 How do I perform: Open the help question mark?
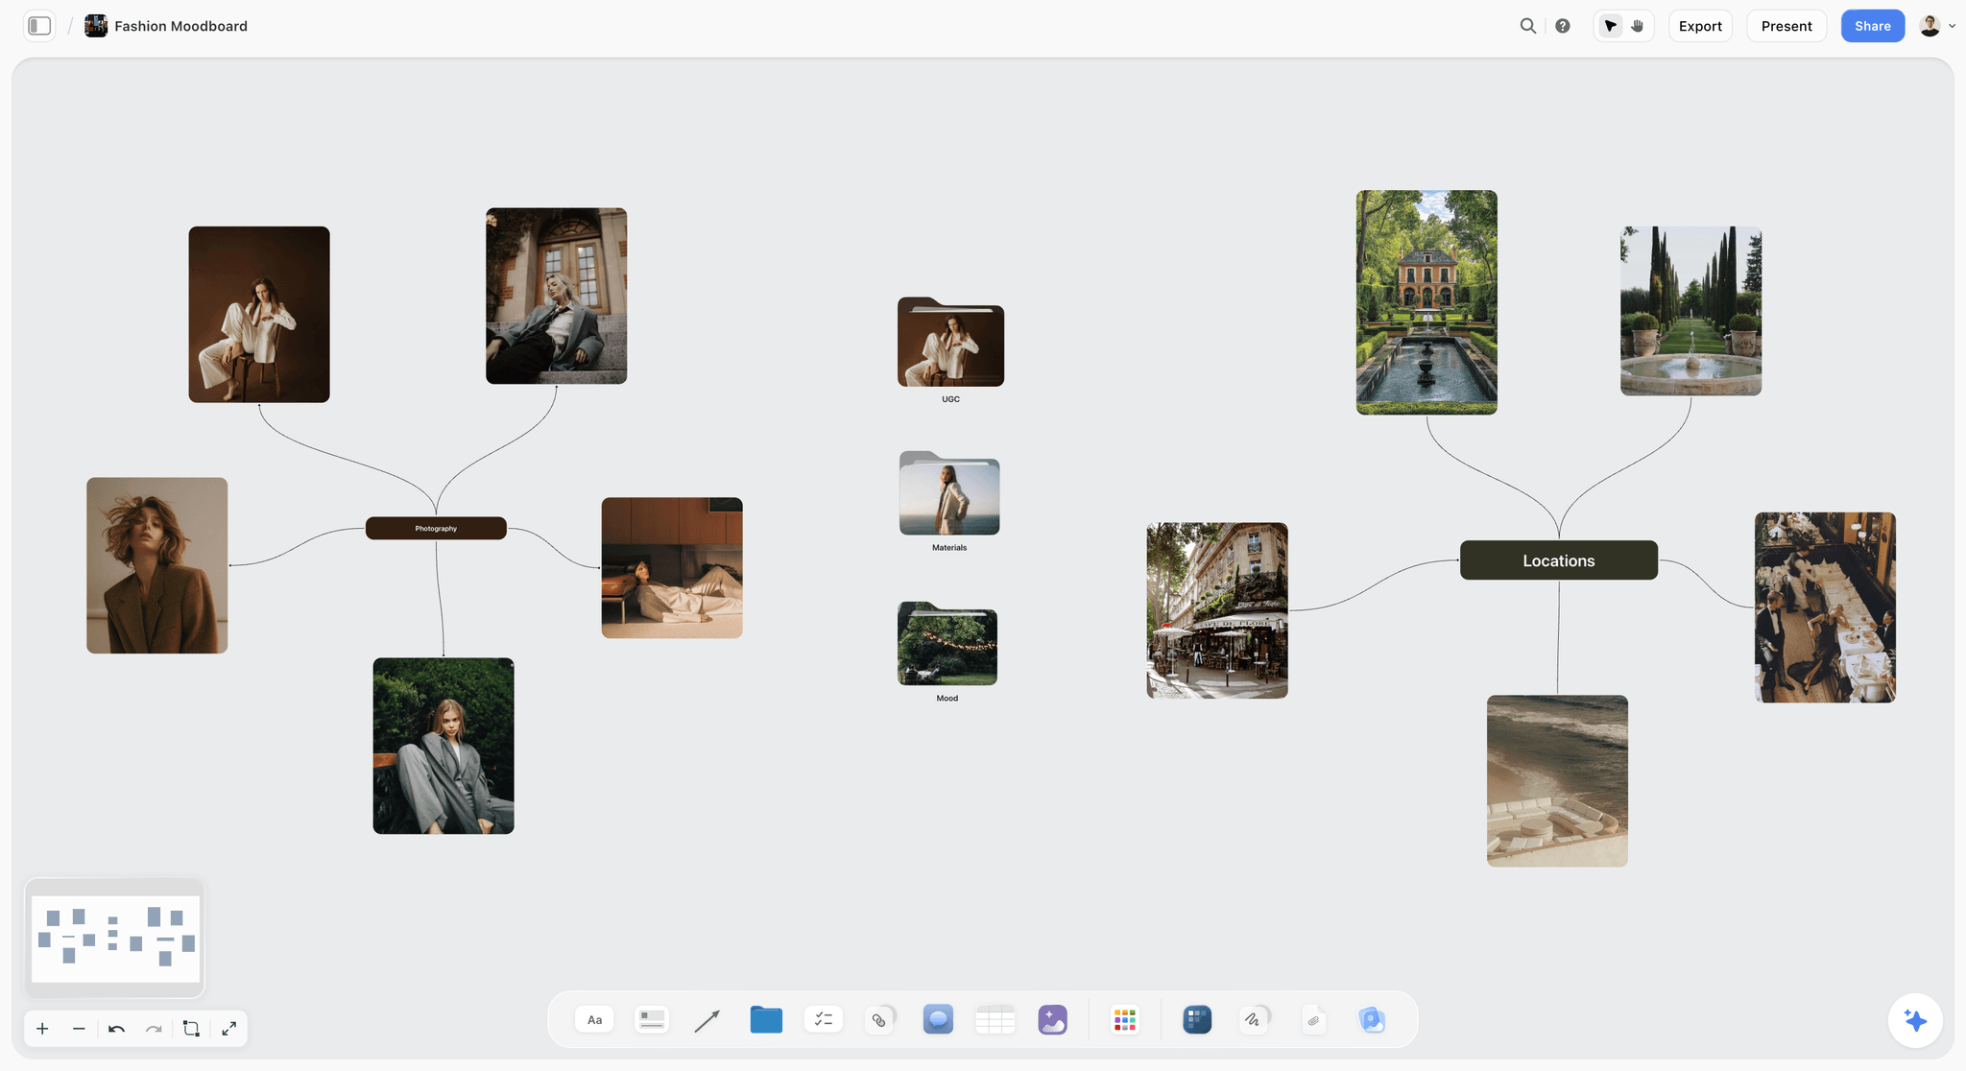point(1563,26)
